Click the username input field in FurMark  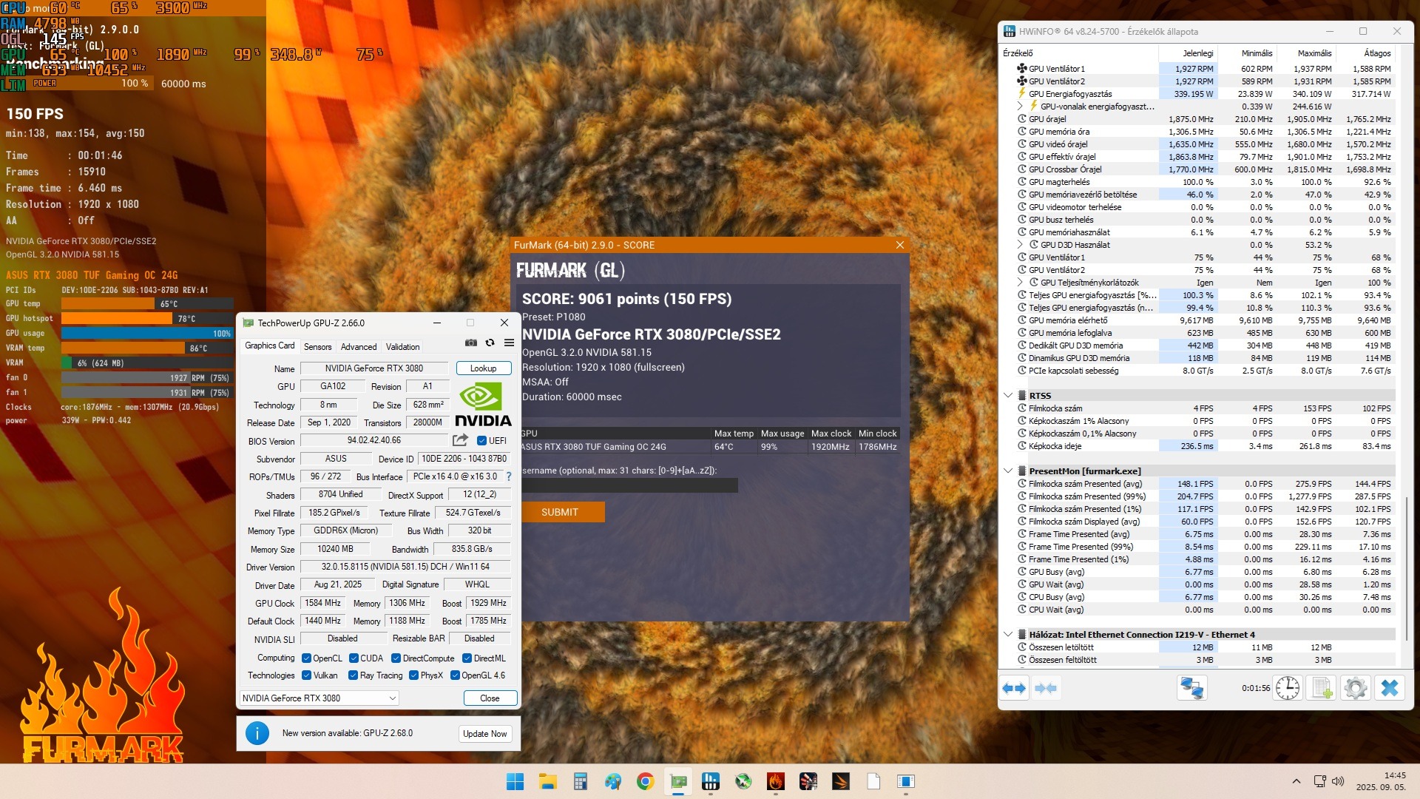(629, 485)
